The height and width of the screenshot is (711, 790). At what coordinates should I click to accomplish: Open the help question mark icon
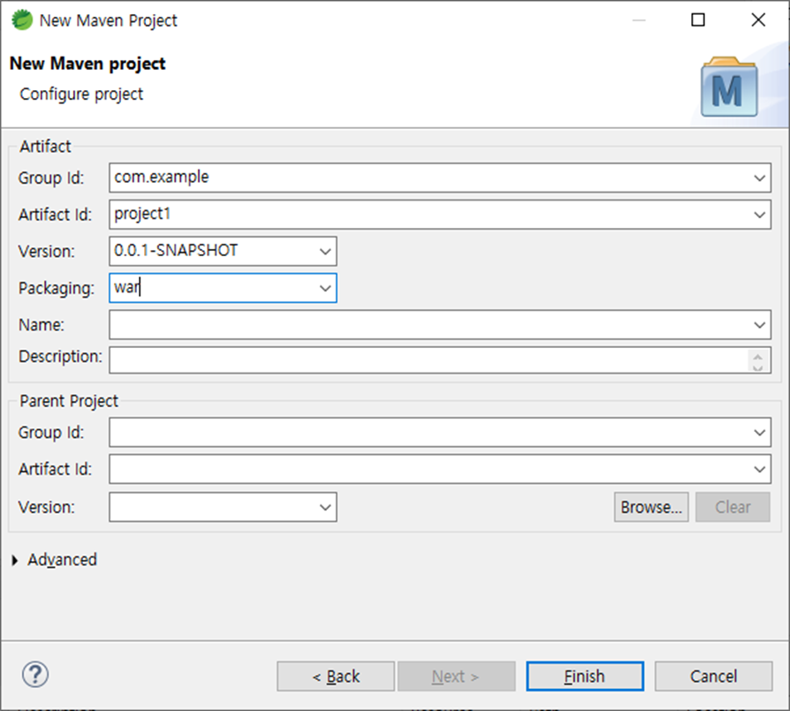tap(35, 675)
